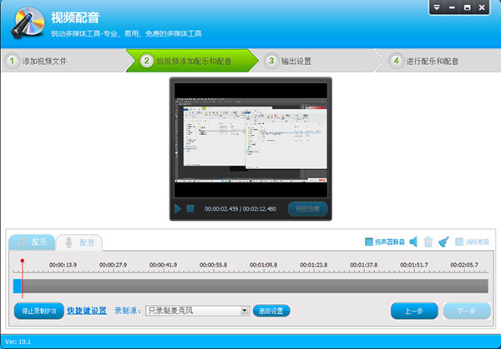Click the 停止录制 button

[x=38, y=311]
